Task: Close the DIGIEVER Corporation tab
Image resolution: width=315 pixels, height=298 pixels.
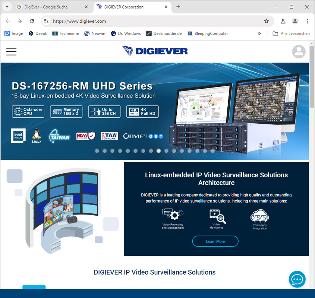Action: [x=166, y=7]
